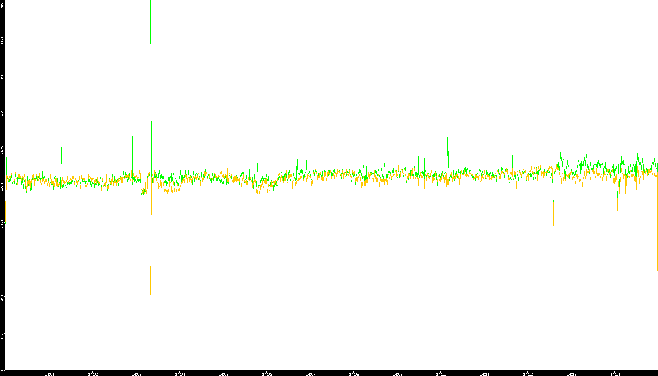Click the peak of the tallest green spike
The image size is (658, 376).
pyautogui.click(x=151, y=34)
